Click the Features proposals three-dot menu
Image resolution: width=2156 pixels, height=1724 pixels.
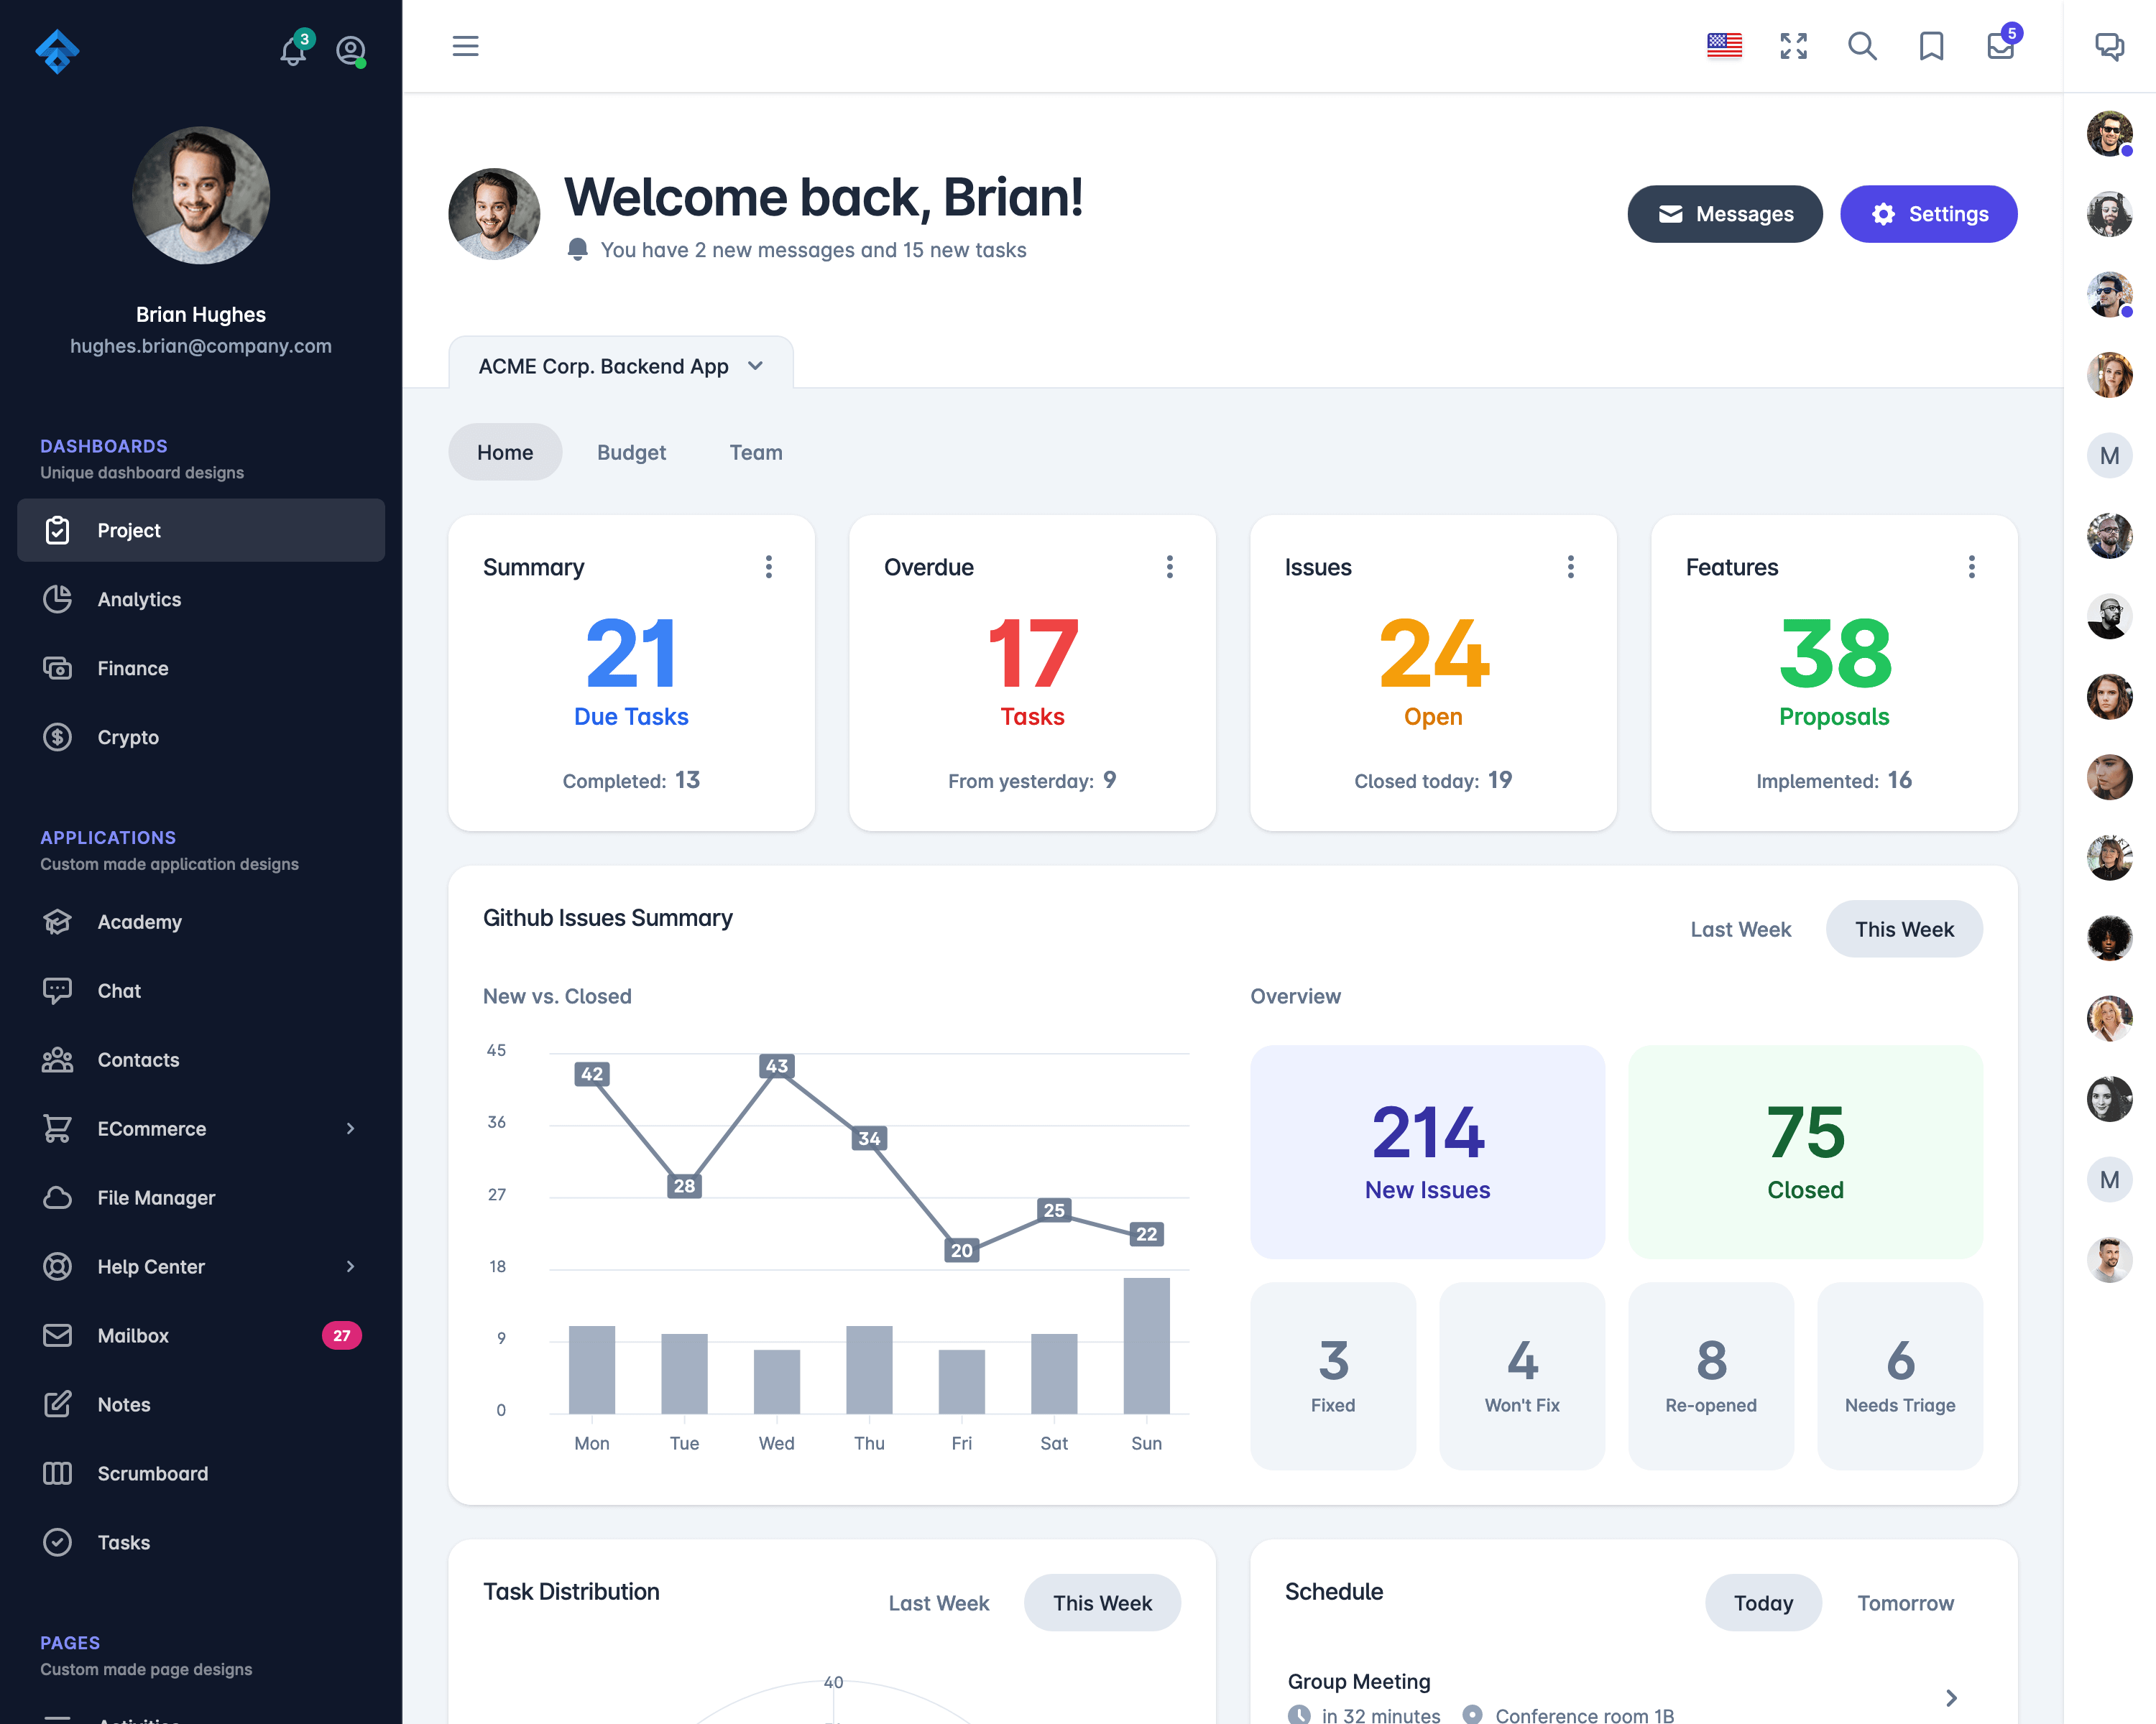coord(1971,567)
